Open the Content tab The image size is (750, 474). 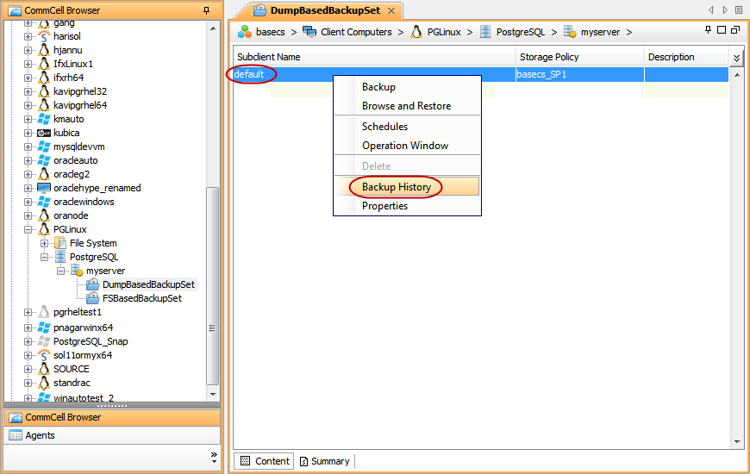coord(265,461)
